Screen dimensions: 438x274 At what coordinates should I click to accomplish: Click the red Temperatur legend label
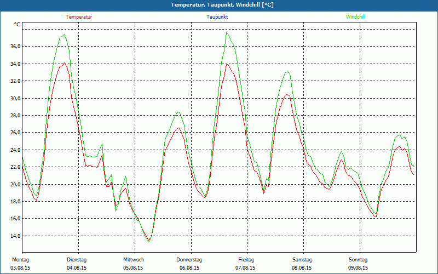[x=79, y=17]
